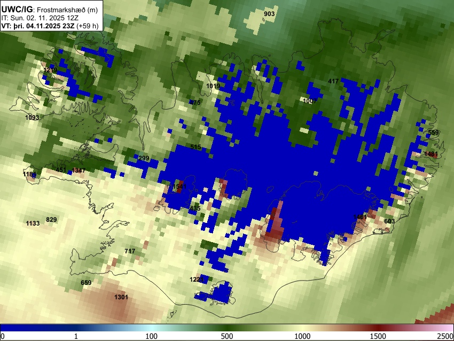Click the 829 value over the sea
454x341 pixels.
click(x=51, y=220)
